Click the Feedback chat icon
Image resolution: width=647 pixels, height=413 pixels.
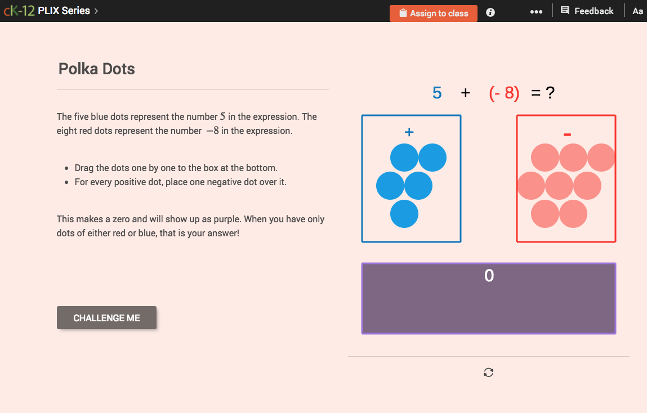(x=565, y=10)
